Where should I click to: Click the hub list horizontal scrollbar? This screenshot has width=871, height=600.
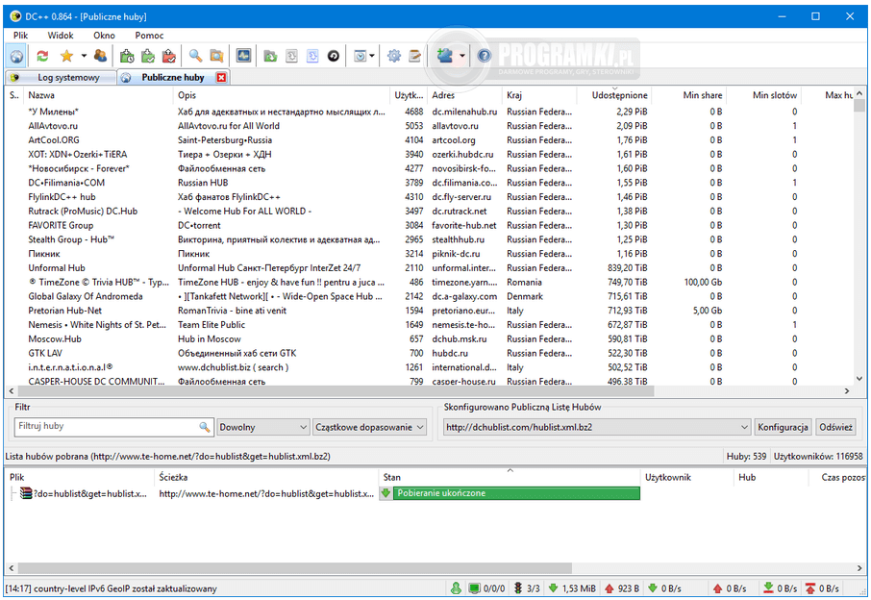click(336, 391)
